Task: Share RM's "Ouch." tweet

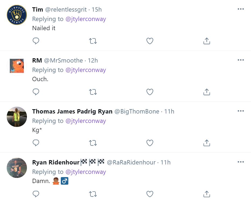Action: click(x=207, y=92)
